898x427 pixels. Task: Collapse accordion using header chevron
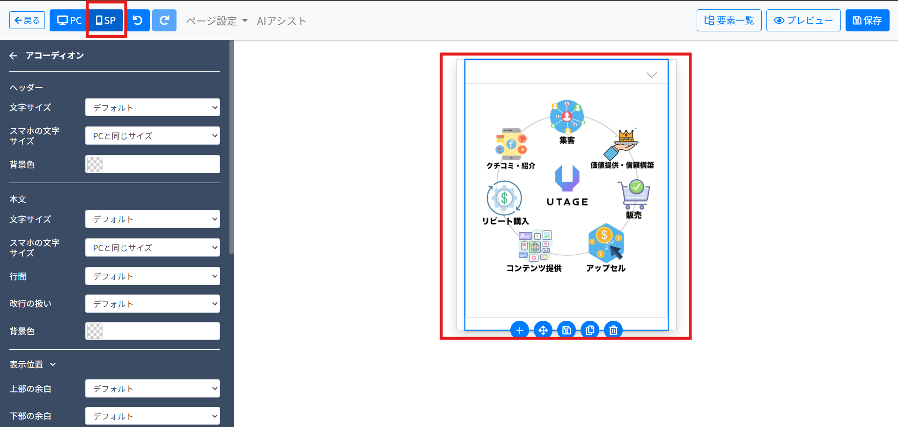pos(652,75)
